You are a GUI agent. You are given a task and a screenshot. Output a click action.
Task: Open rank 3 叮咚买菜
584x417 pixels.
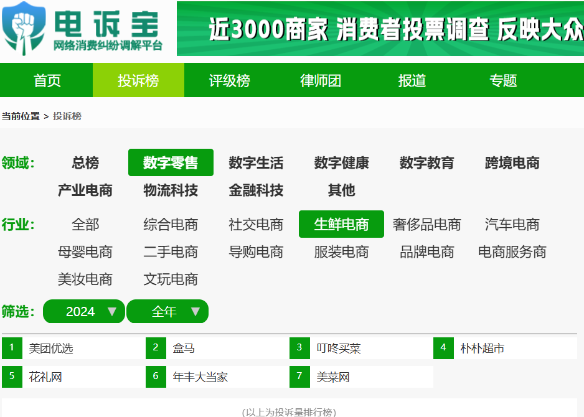point(361,348)
